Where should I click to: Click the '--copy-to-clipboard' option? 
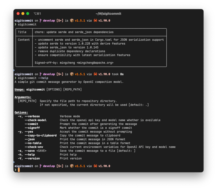[41, 135]
